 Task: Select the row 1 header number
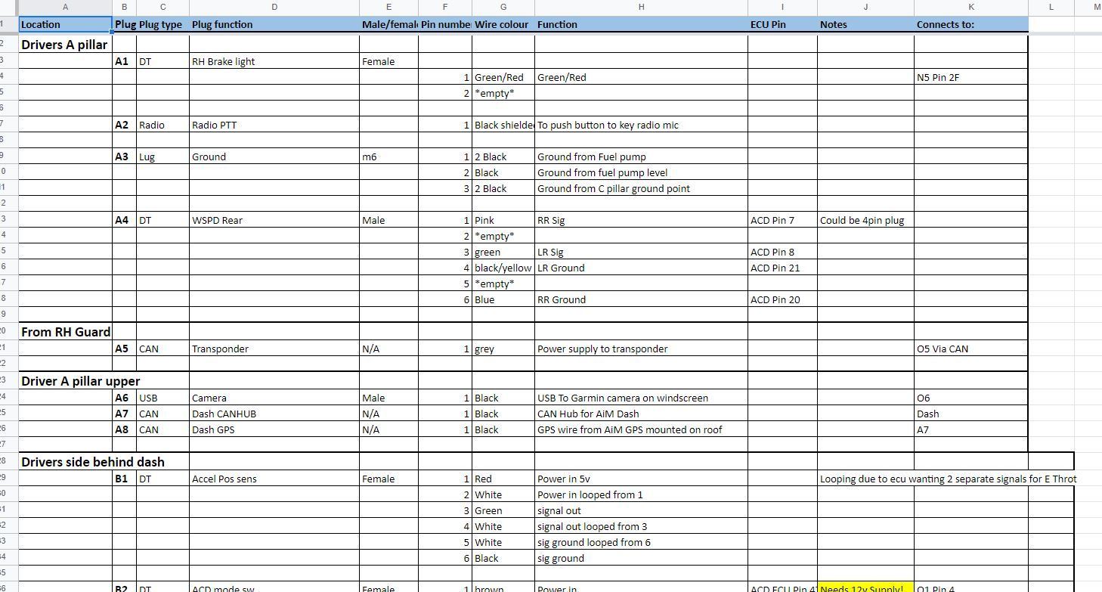(6, 24)
